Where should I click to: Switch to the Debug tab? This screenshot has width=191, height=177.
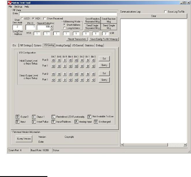[x=99, y=45]
